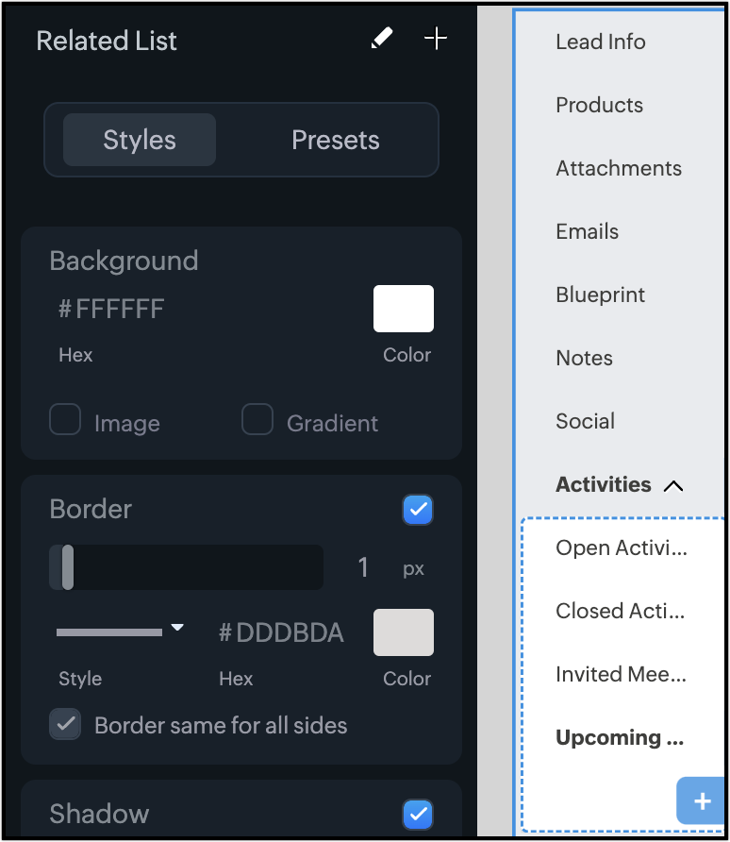Enable the Gradient background checkbox
The height and width of the screenshot is (842, 730).
point(257,420)
